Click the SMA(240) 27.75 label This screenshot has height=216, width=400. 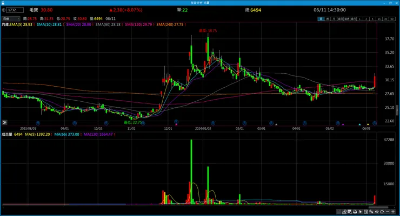pos(170,24)
